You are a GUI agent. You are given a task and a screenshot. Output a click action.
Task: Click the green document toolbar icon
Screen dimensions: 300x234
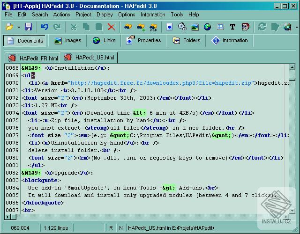(x=275, y=27)
